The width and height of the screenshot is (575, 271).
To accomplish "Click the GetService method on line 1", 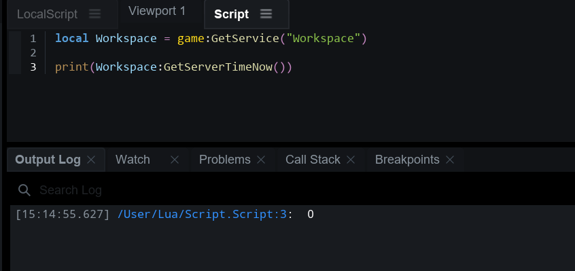I will pos(245,39).
